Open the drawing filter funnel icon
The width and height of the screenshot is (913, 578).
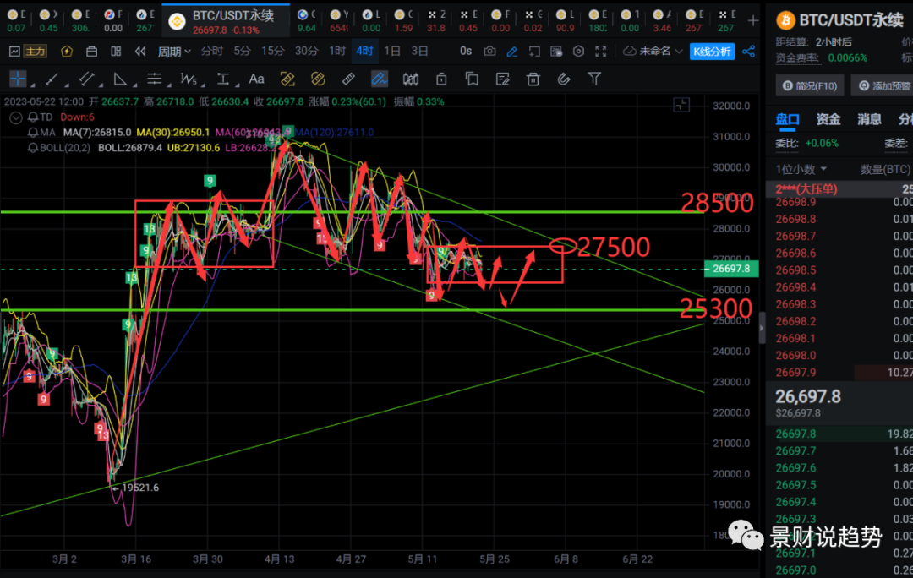pyautogui.click(x=594, y=79)
